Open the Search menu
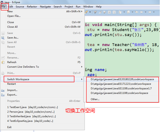Image resolution: width=160 pixels, height=132 pixels. click(58, 7)
